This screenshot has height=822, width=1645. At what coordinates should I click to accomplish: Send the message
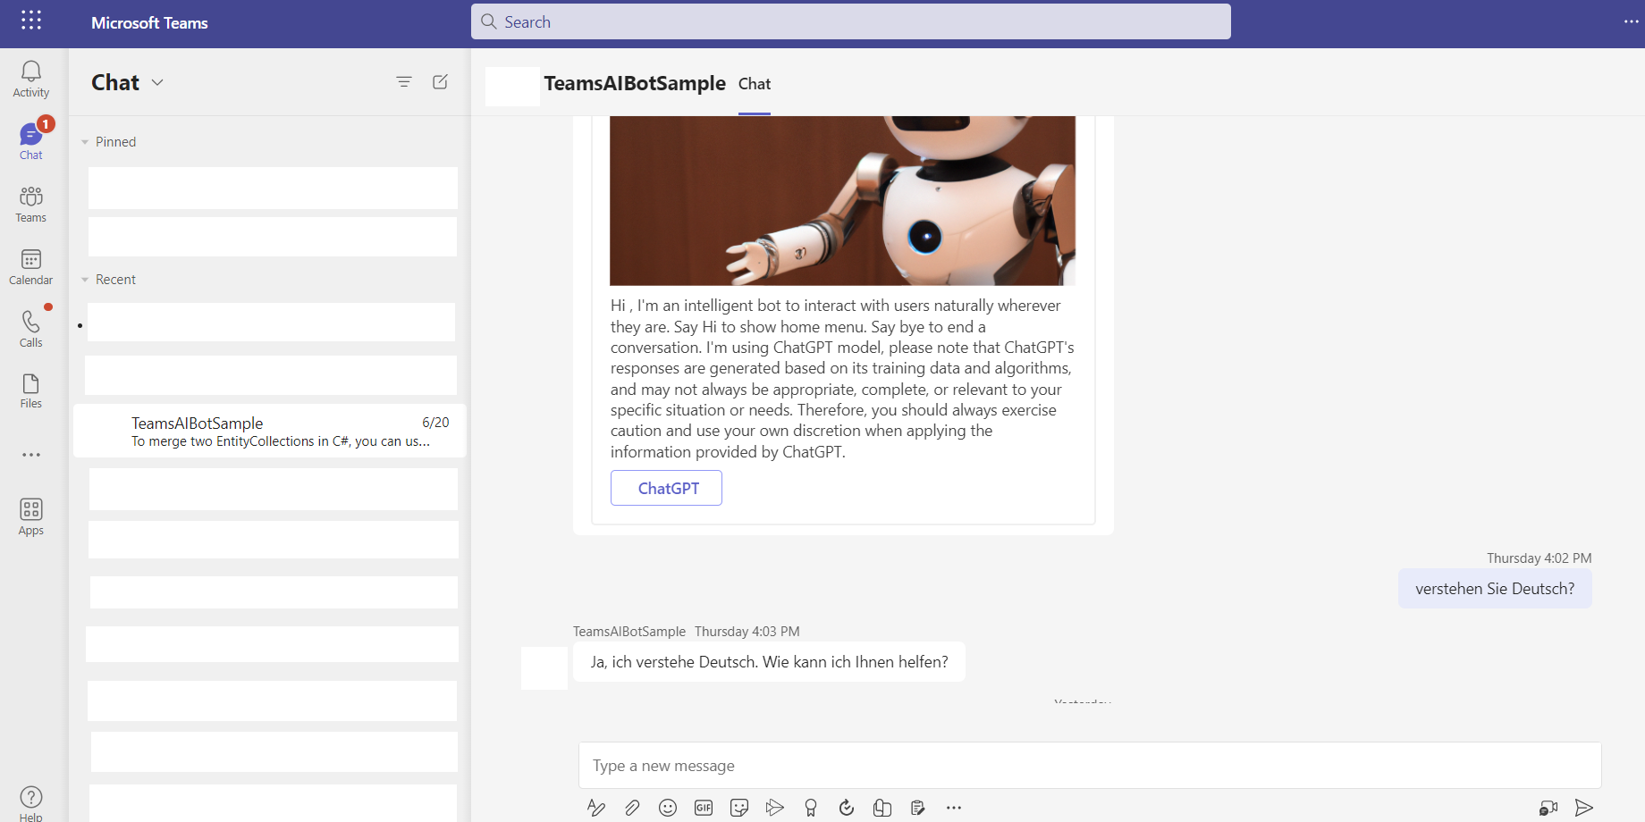(x=1584, y=808)
